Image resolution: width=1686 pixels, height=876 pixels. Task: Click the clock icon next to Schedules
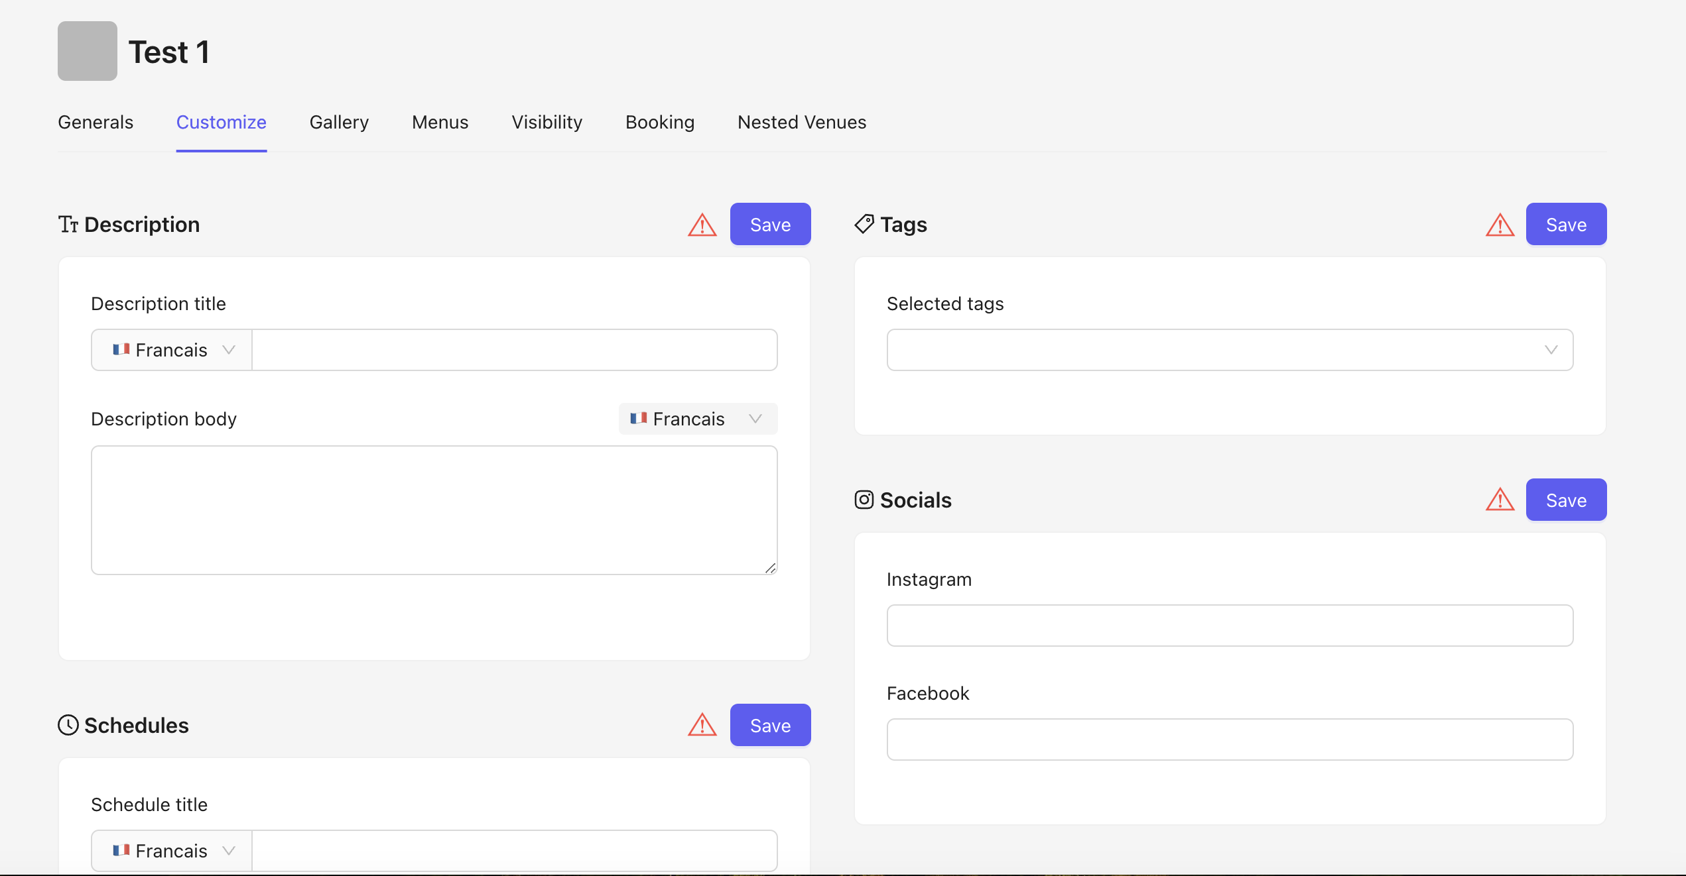coord(68,725)
